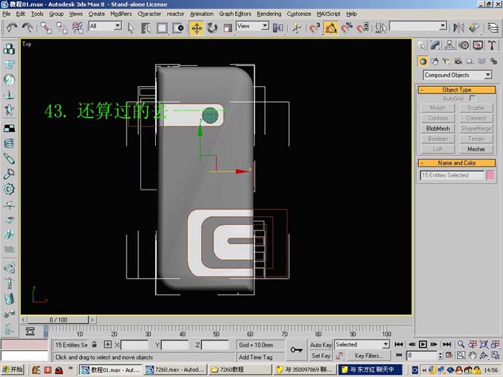Open the Customize menu
503x377 pixels.
click(299, 14)
